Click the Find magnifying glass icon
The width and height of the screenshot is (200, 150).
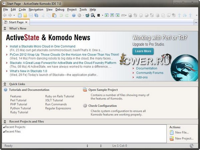click(93, 15)
